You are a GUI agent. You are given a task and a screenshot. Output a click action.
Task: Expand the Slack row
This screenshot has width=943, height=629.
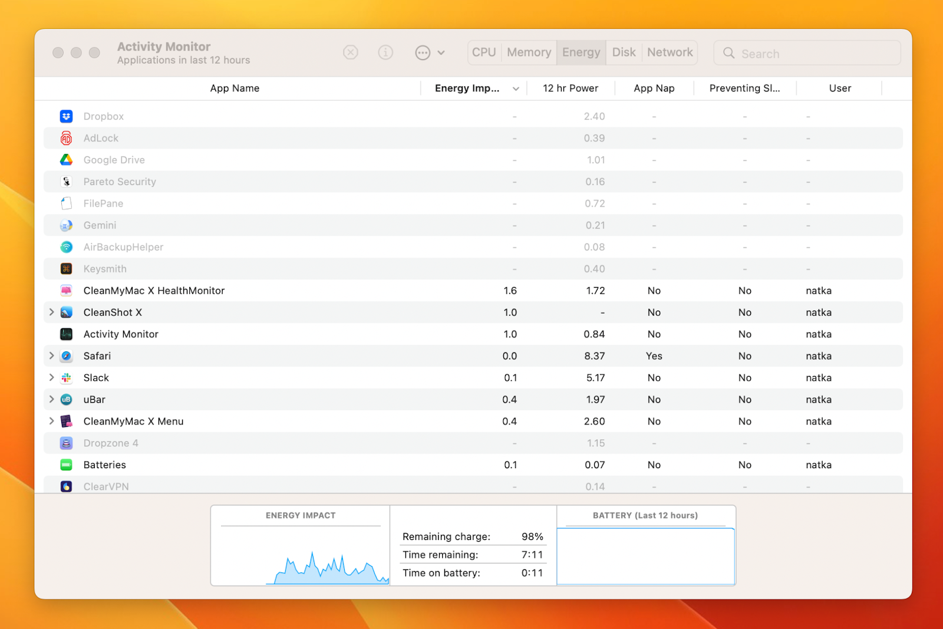pos(51,377)
